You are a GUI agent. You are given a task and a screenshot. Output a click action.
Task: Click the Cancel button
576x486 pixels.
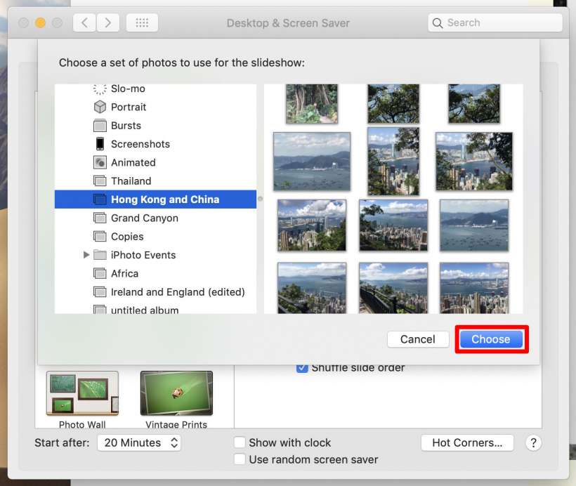(418, 339)
